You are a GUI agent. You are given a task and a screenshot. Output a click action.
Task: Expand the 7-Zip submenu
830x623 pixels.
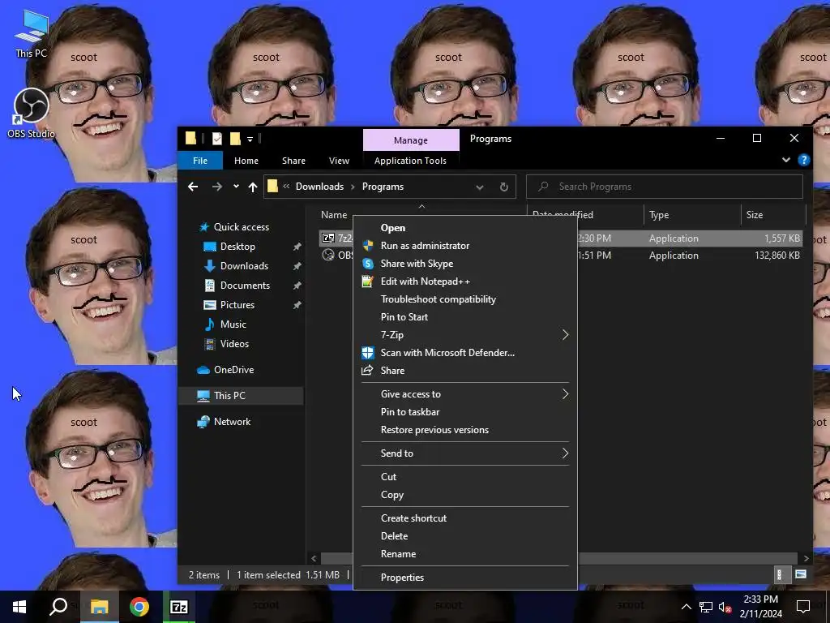pyautogui.click(x=465, y=335)
